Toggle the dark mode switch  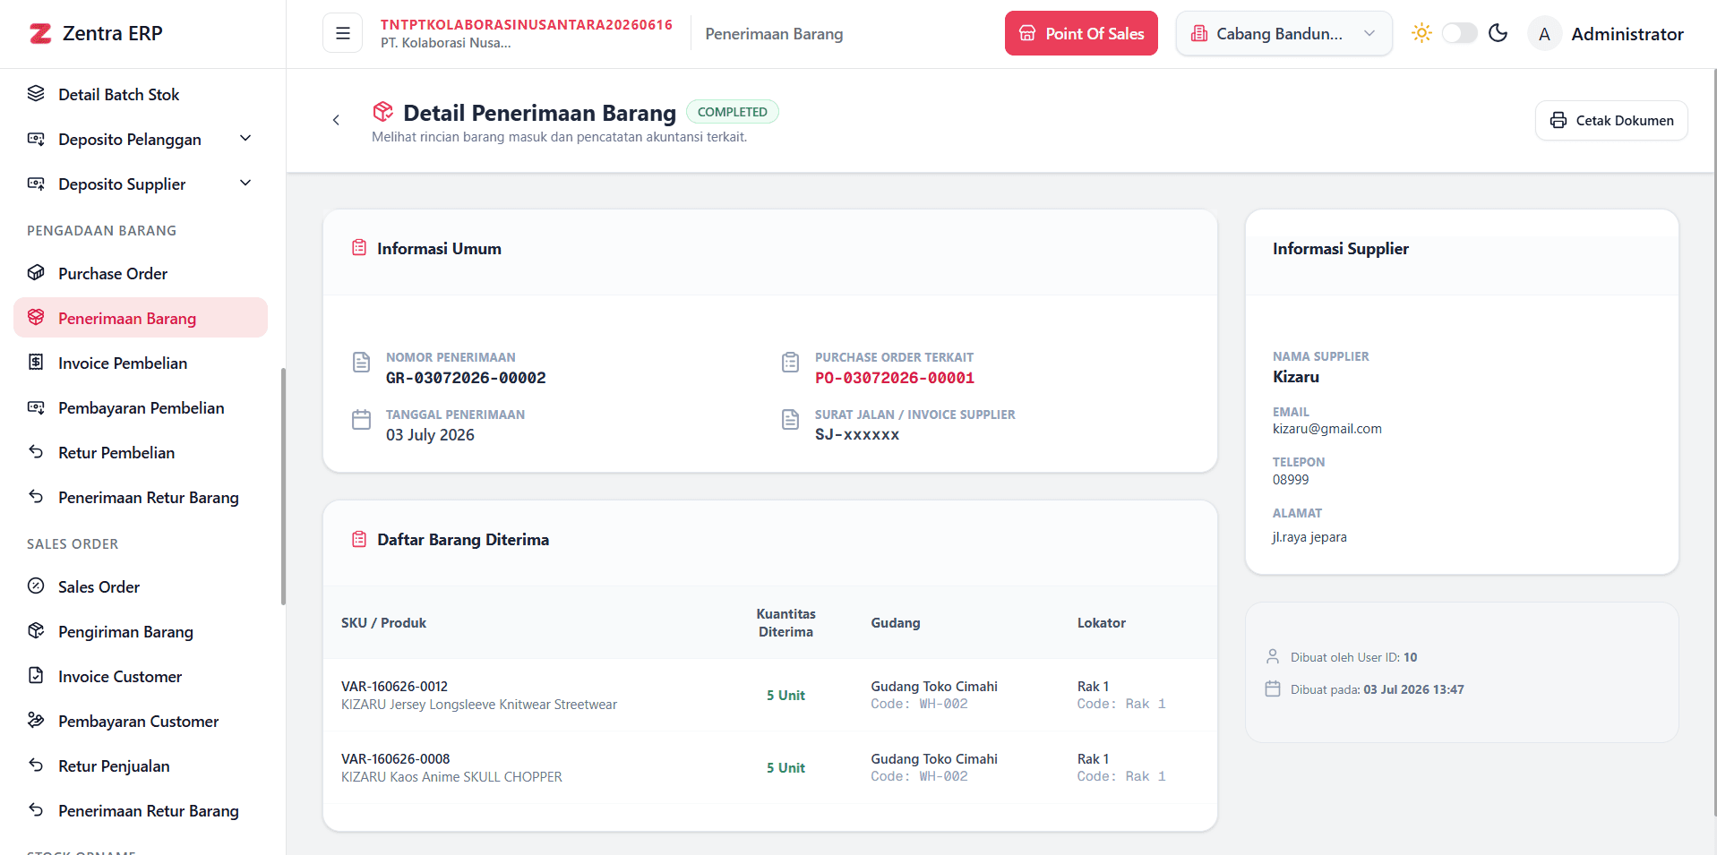[x=1459, y=33]
